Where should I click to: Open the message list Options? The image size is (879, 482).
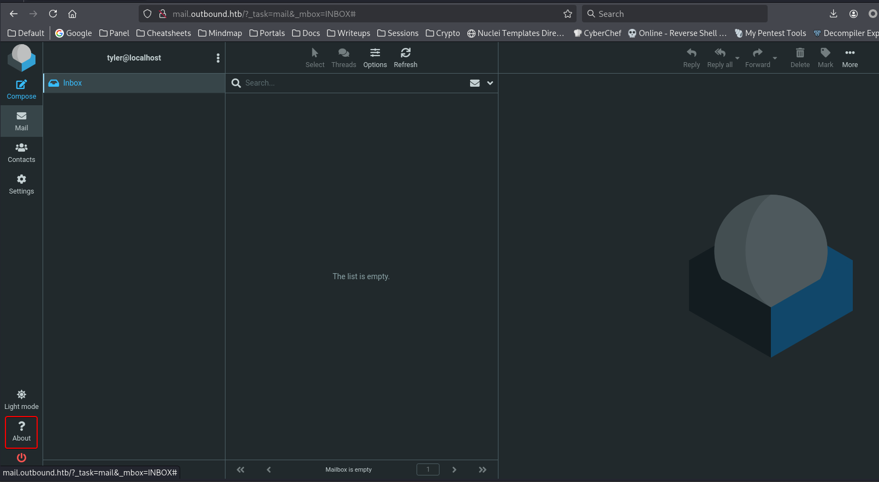coord(375,58)
